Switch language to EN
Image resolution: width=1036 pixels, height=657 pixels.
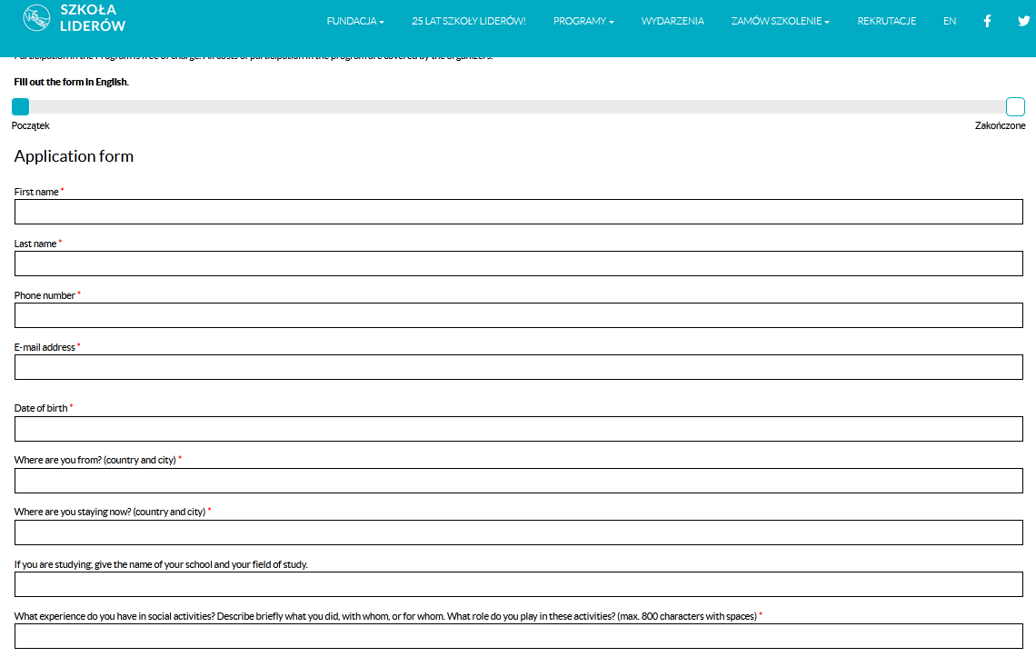(x=950, y=21)
